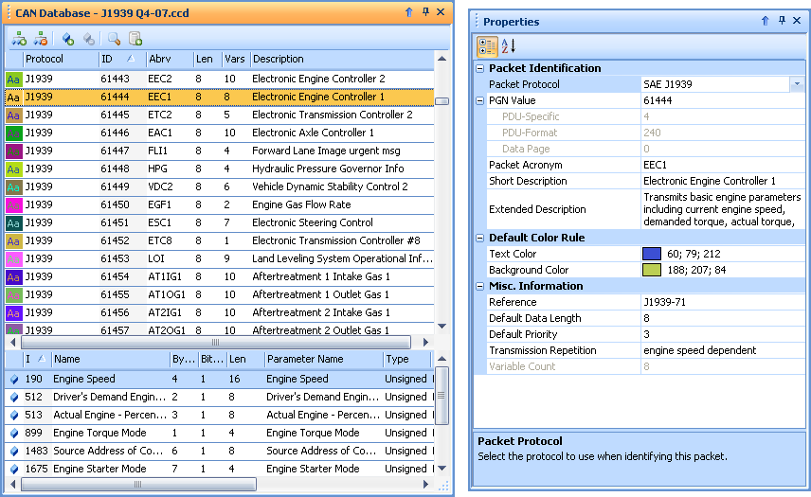Click the grayed remove variable cube icon

click(x=89, y=39)
